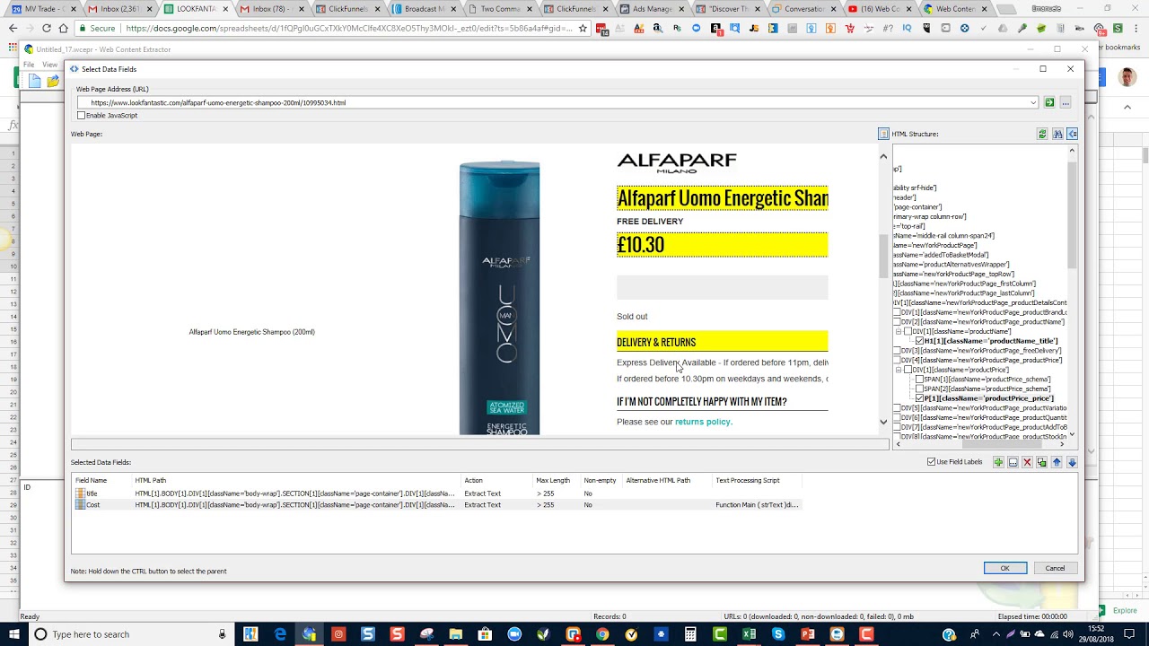
Task: Click the green load page arrow icon
Action: point(1049,102)
